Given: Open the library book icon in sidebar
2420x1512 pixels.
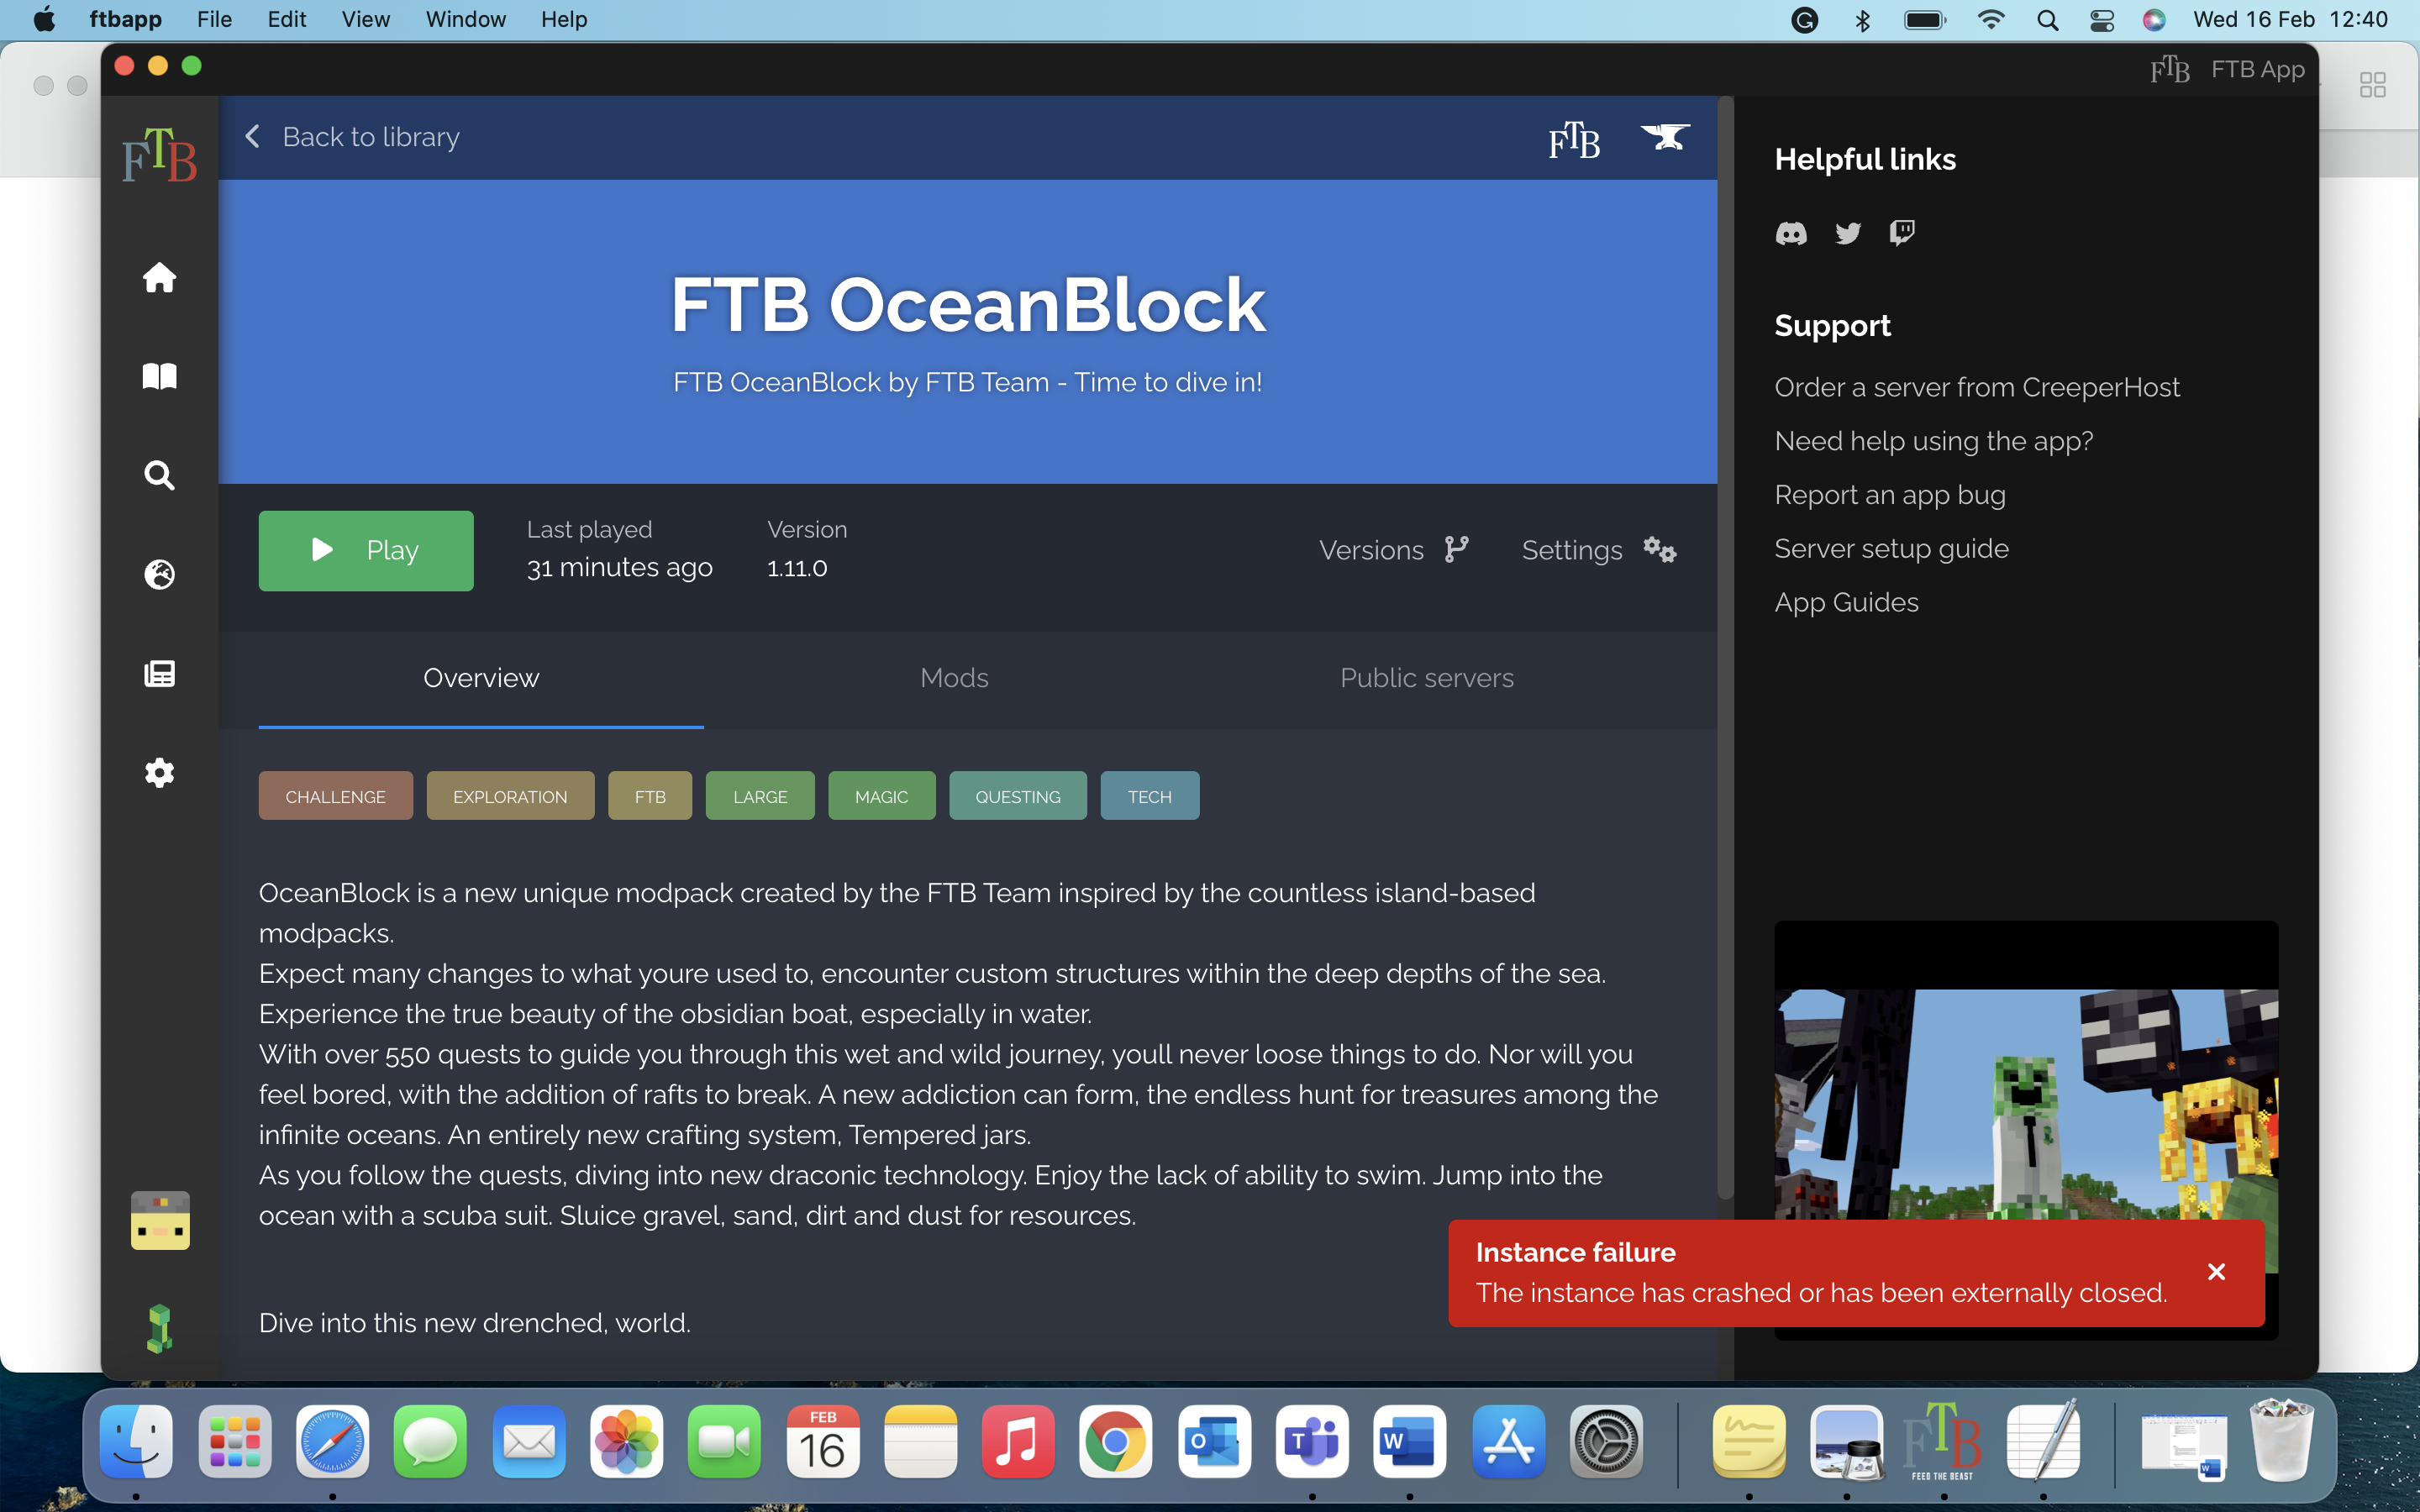Looking at the screenshot, I should pos(159,377).
